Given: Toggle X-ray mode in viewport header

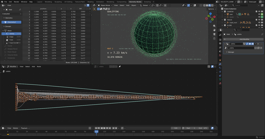Looking at the screenshot, I should click(201, 5).
